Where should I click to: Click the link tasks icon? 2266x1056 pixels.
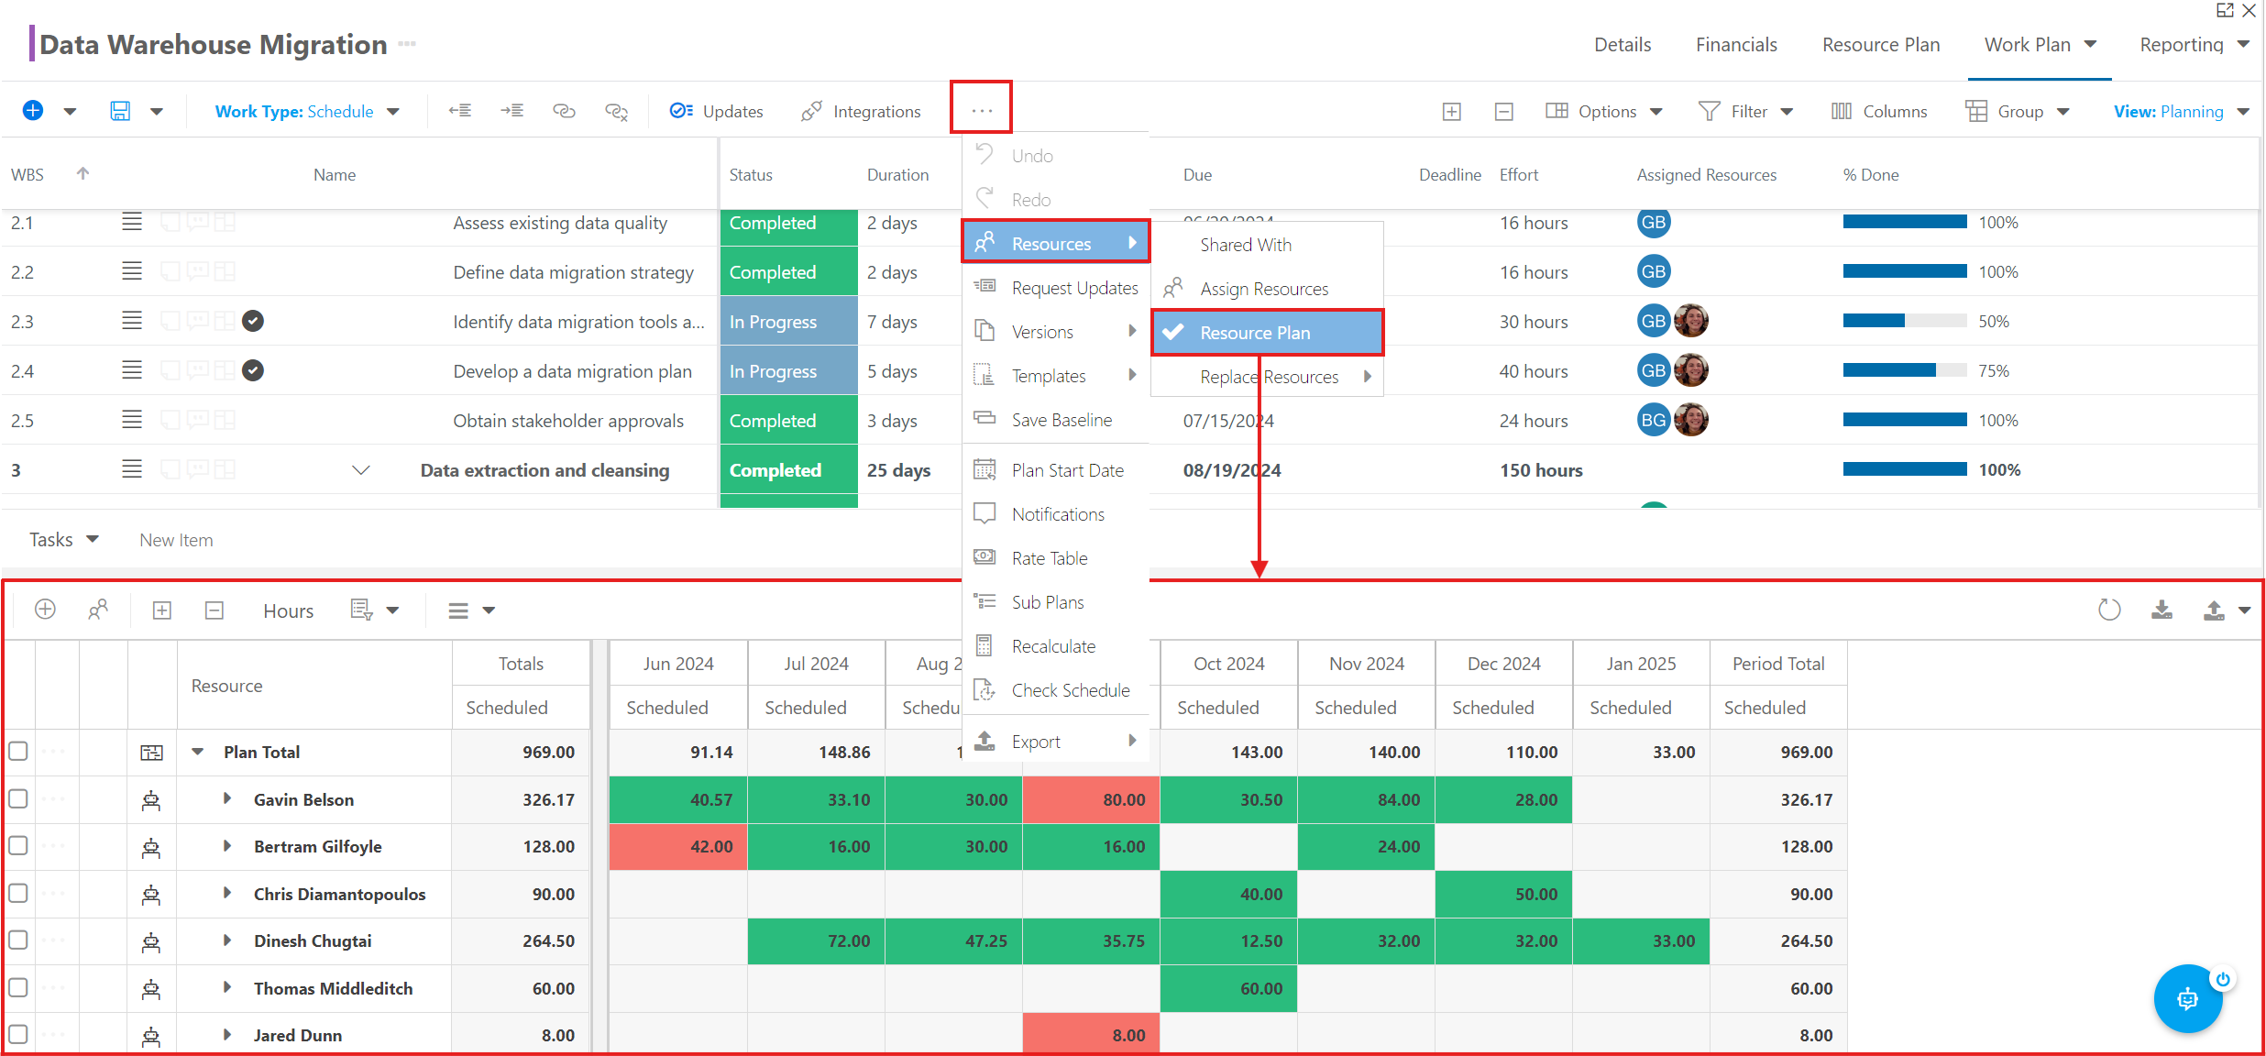point(564,111)
